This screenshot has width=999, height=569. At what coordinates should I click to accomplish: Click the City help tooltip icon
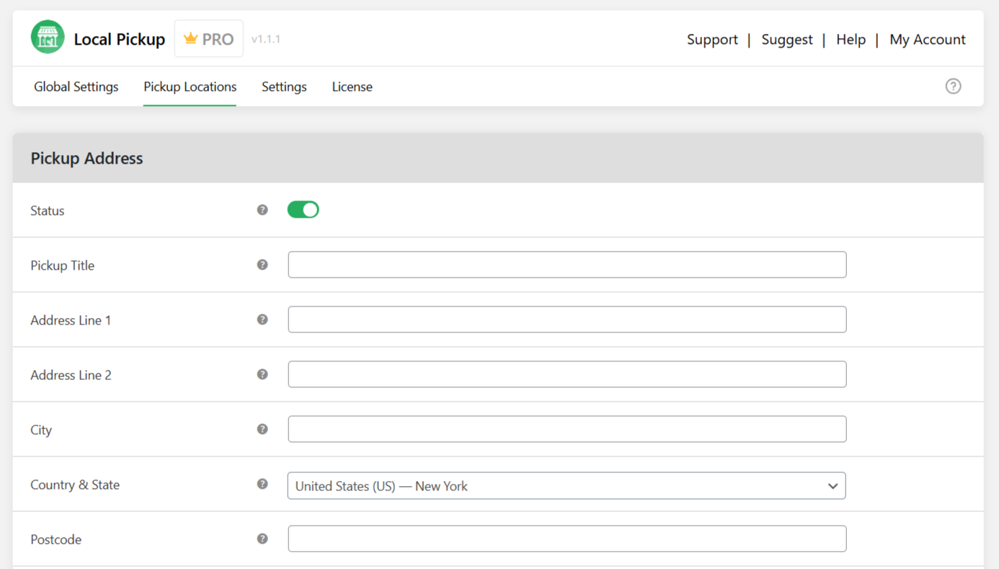click(262, 429)
